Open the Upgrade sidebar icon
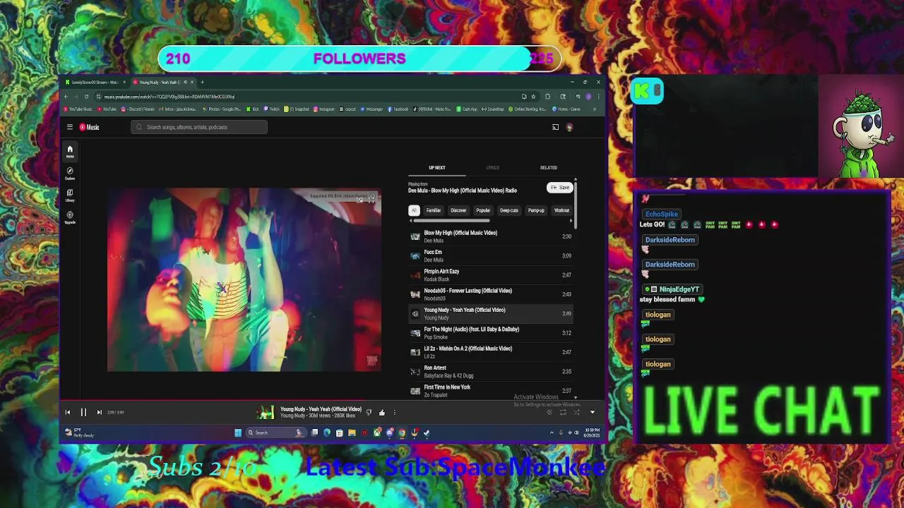The image size is (904, 508). coord(70,217)
